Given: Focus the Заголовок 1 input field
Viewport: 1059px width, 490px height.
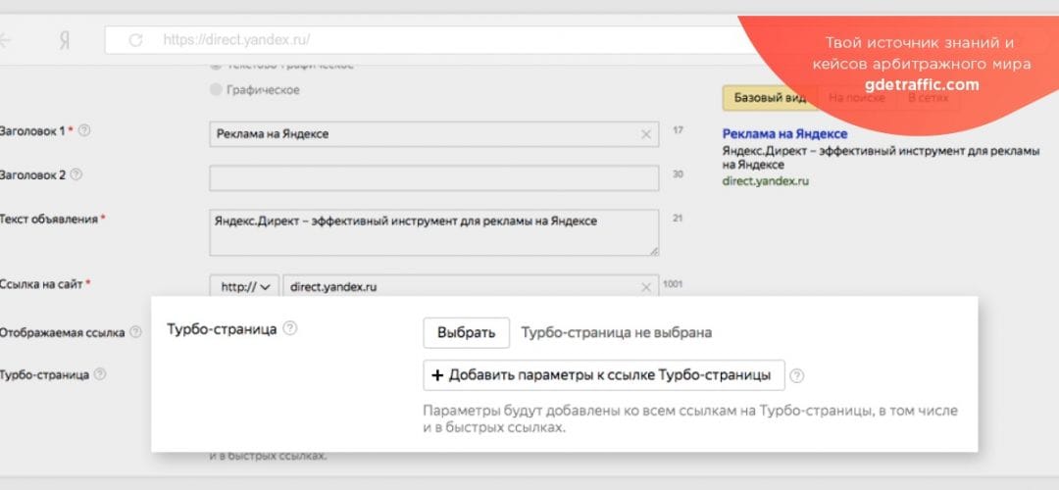Looking at the screenshot, I should (x=434, y=134).
